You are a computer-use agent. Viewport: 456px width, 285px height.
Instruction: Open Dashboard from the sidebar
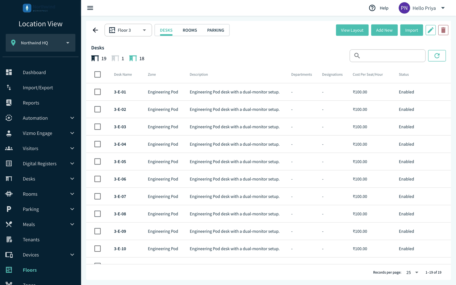40,72
